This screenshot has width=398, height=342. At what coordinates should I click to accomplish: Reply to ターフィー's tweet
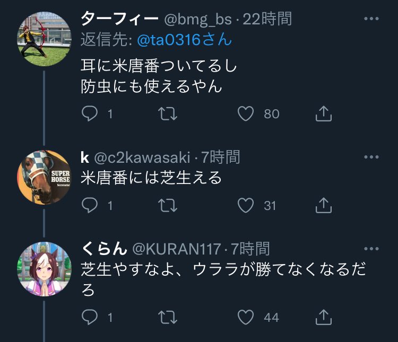(90, 113)
